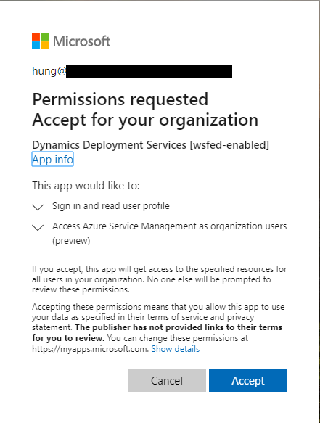Accept the requested permissions
320x423 pixels.
tap(248, 380)
